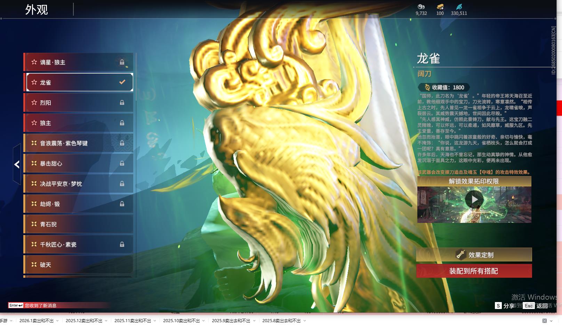Open the 2026.1卖出和不出 sheet tab dropdown
The image size is (562, 326).
coord(57,321)
